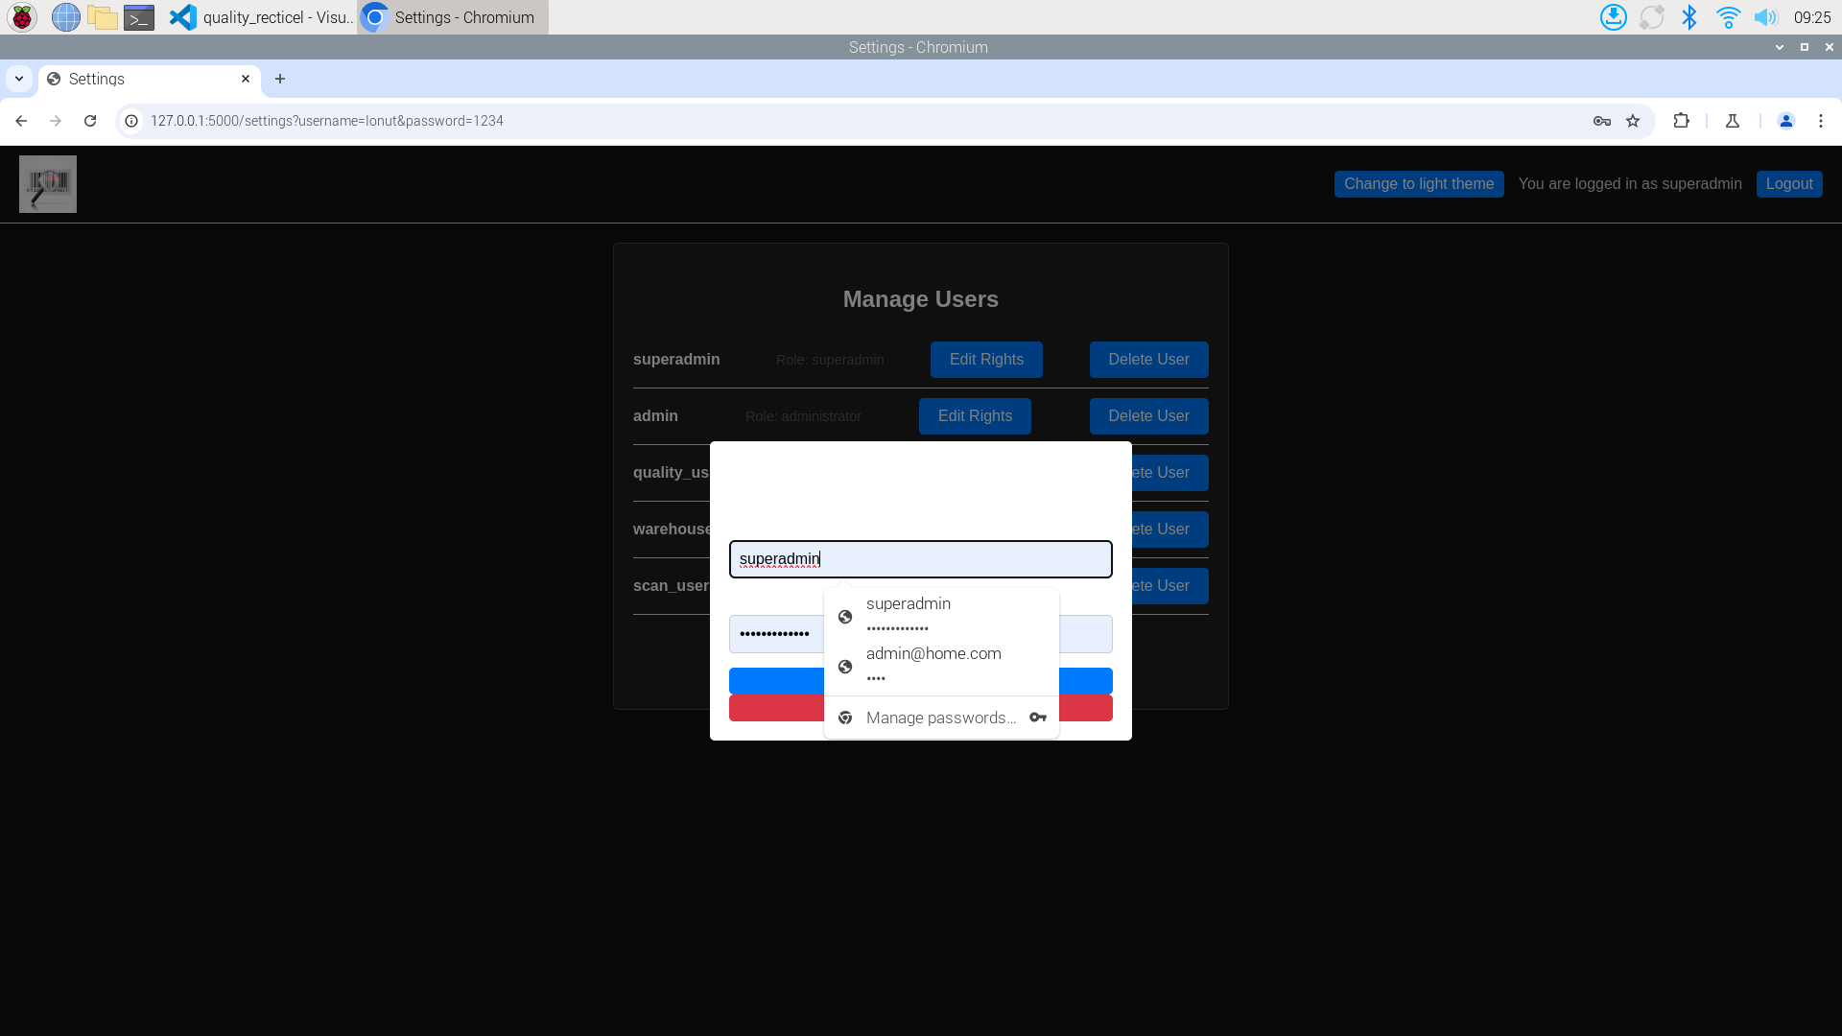Open the browser profile avatar icon

pyautogui.click(x=1786, y=121)
